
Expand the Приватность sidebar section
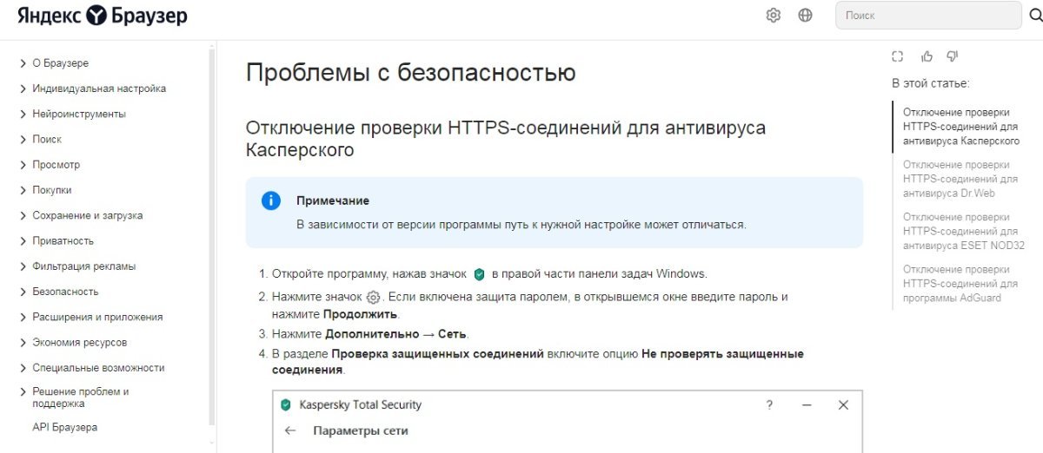pyautogui.click(x=63, y=240)
